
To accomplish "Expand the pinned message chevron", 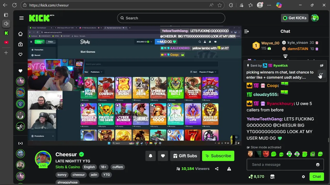I will point(321,74).
